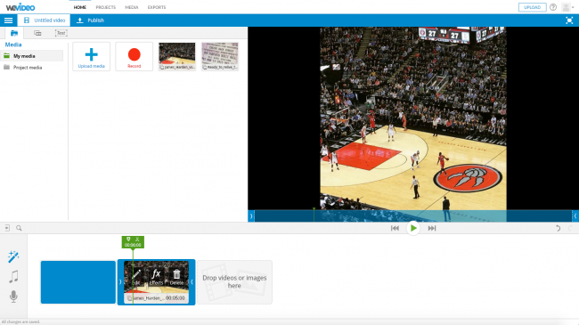Click the Publish button

tap(90, 20)
